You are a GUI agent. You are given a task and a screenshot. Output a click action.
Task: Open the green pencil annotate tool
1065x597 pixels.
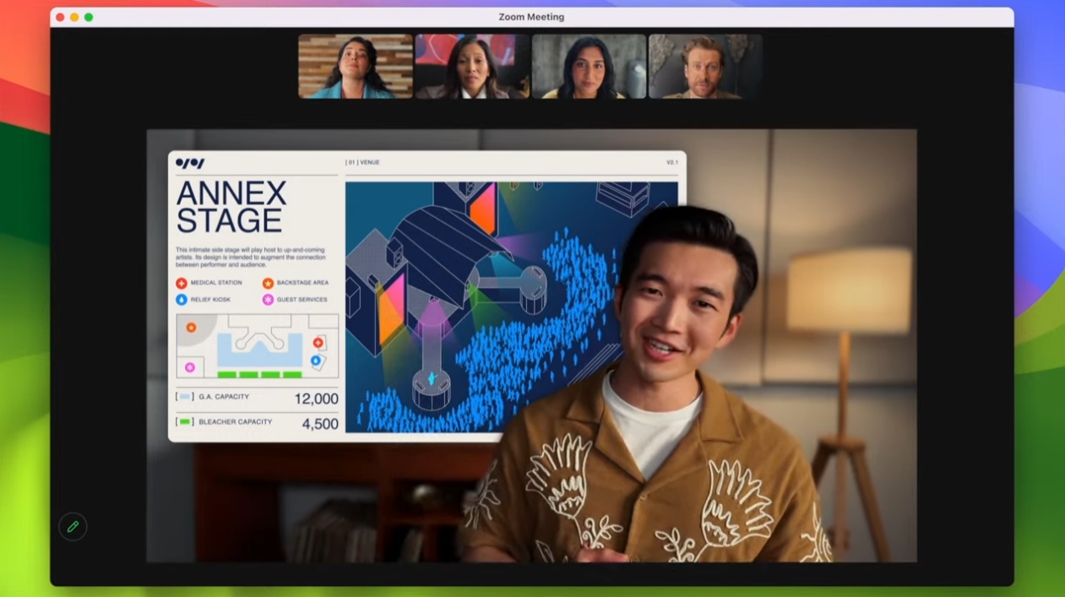[x=73, y=527]
